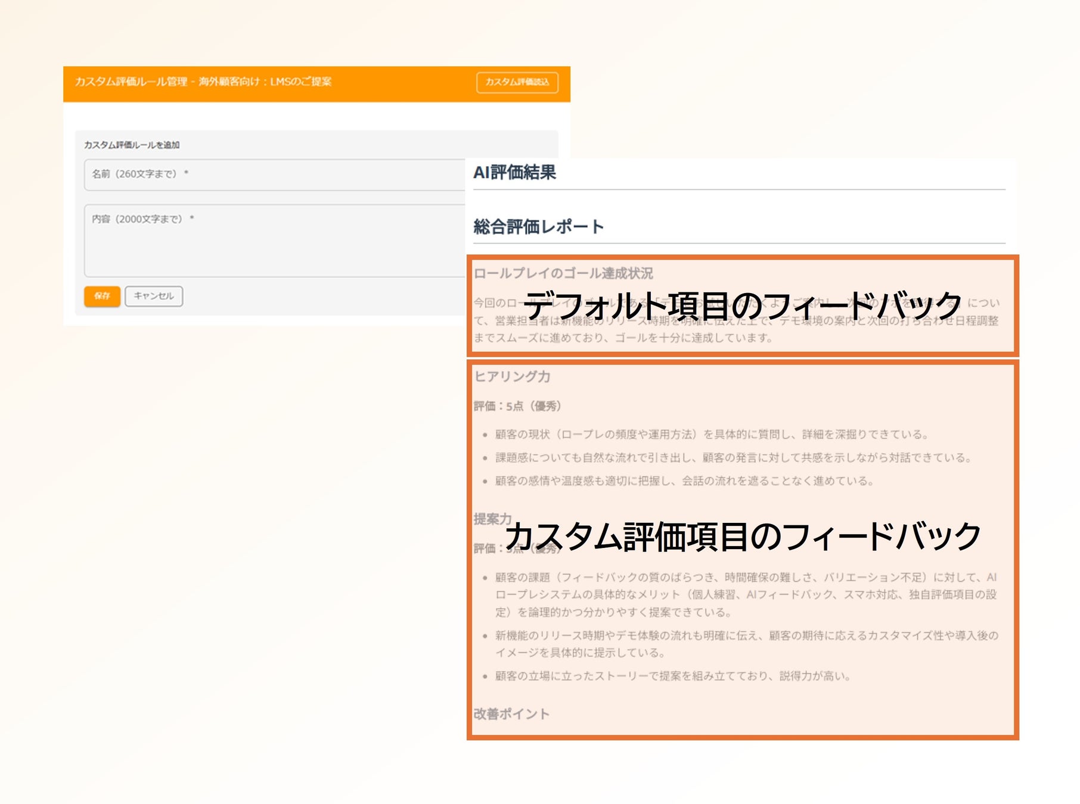Focus the 内容 (2000文字まで) text area
The width and height of the screenshot is (1080, 804).
coord(275,241)
